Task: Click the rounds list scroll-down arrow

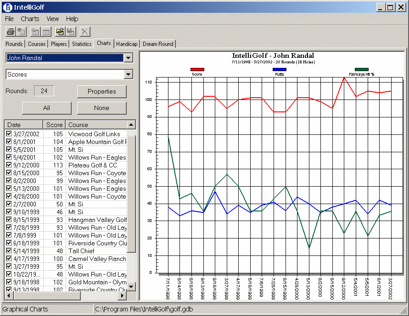Action: point(131,287)
